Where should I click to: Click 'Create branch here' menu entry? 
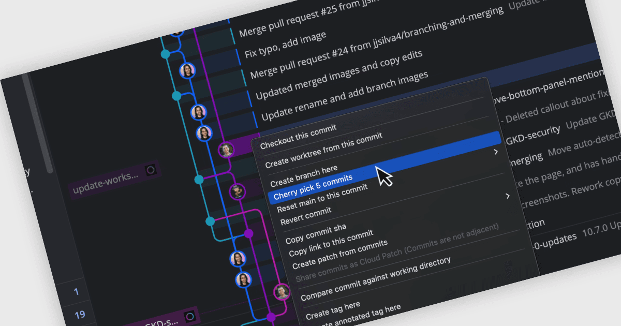tap(304, 175)
